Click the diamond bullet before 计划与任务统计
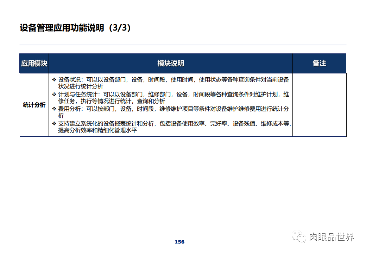The image size is (366, 253). pyautogui.click(x=53, y=93)
